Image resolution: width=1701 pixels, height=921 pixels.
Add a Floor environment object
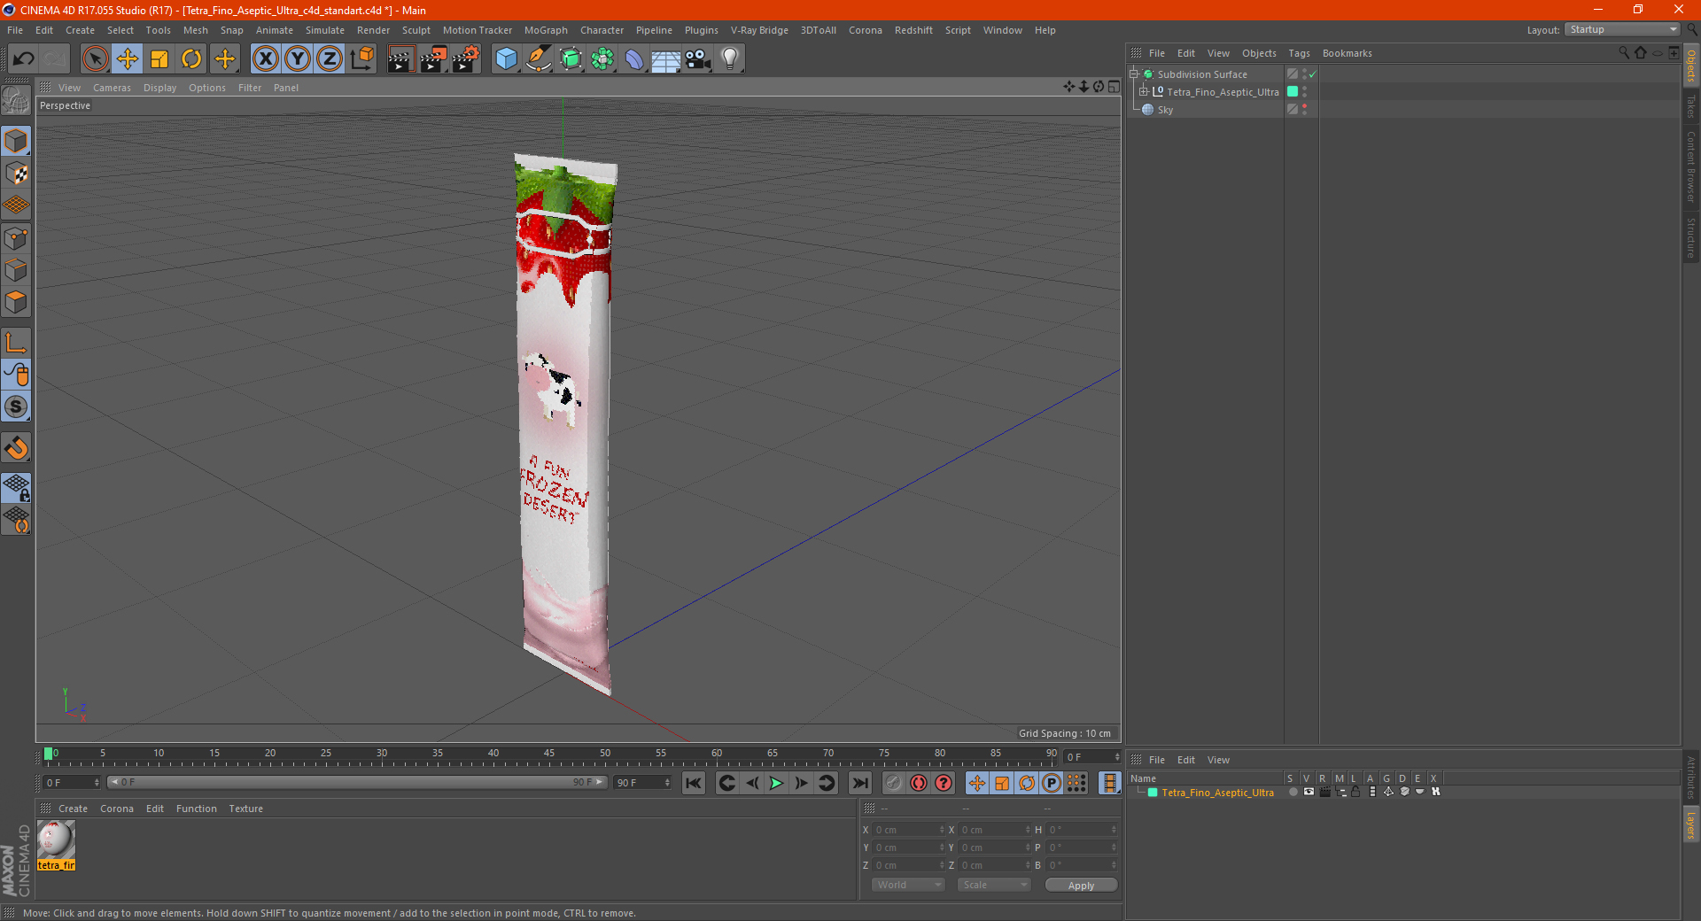[x=666, y=59]
